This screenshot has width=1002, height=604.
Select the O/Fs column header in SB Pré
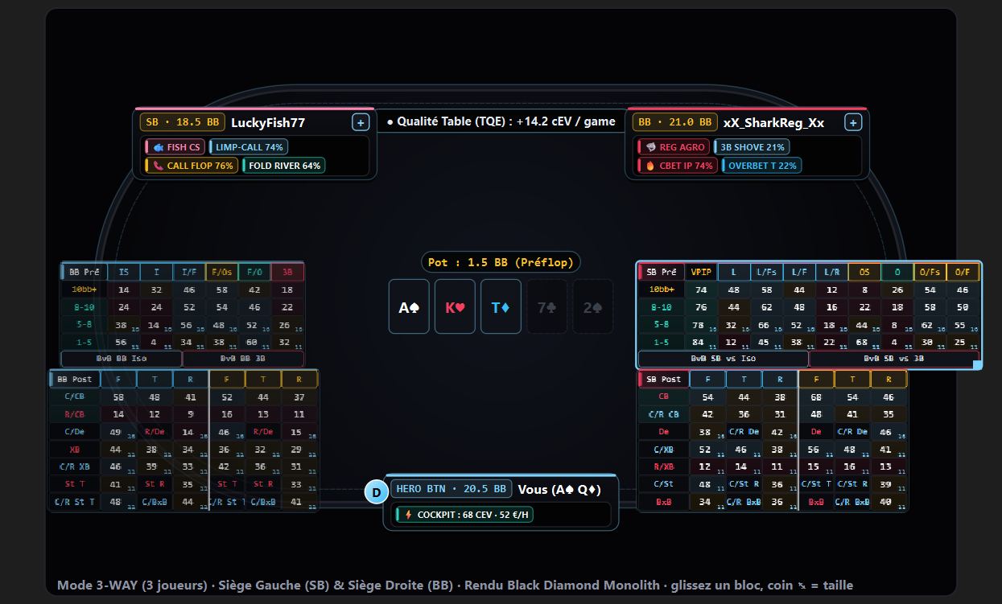pos(930,272)
